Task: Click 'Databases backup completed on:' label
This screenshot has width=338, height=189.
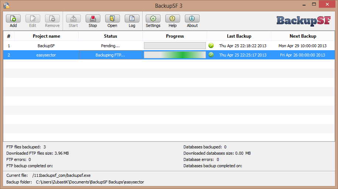Action: [x=213, y=166]
